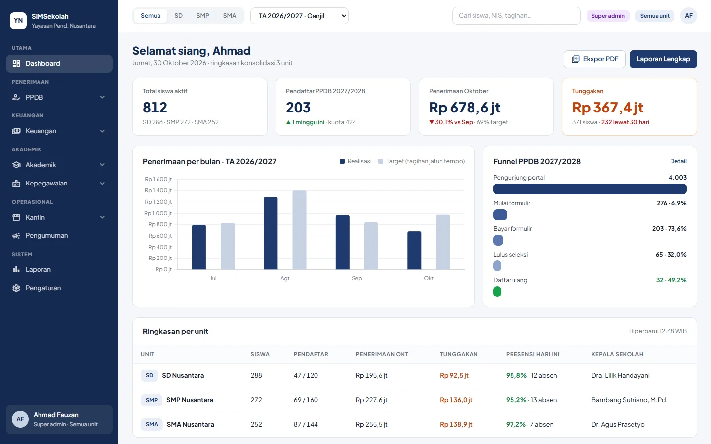The height and width of the screenshot is (444, 711).
Task: Expand the Kepegawaian menu chevron
Action: pos(102,184)
